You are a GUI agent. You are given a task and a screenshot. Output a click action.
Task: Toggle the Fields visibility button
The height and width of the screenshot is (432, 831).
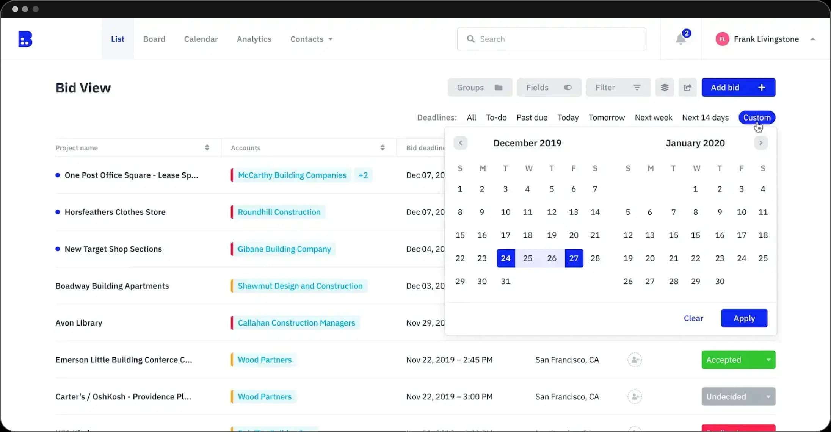tap(549, 88)
